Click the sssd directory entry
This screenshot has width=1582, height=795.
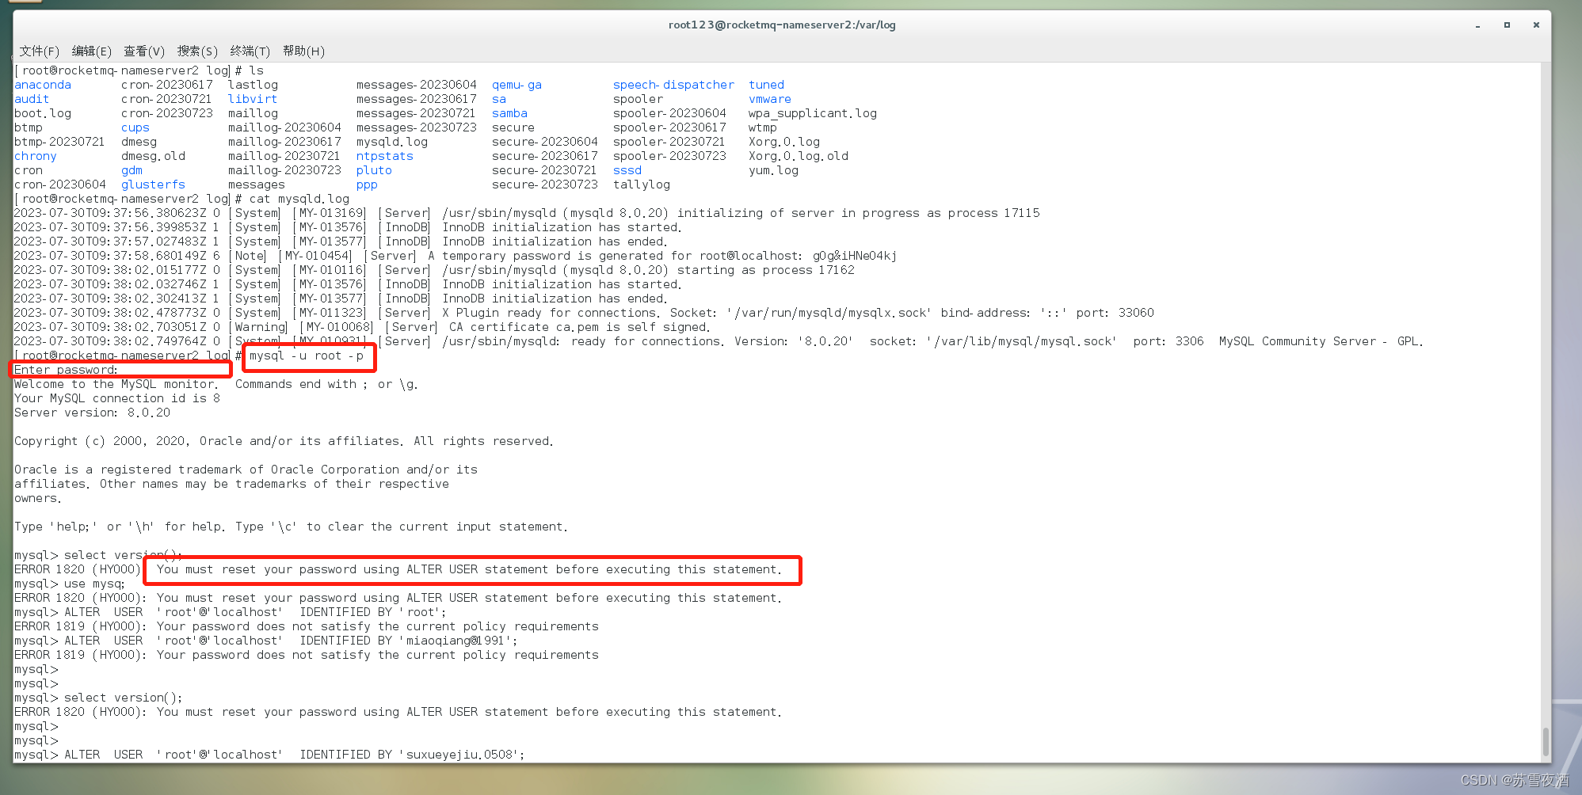point(627,170)
